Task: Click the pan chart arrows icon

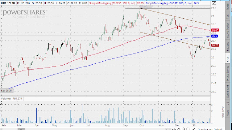Action: pyautogui.click(x=174, y=129)
